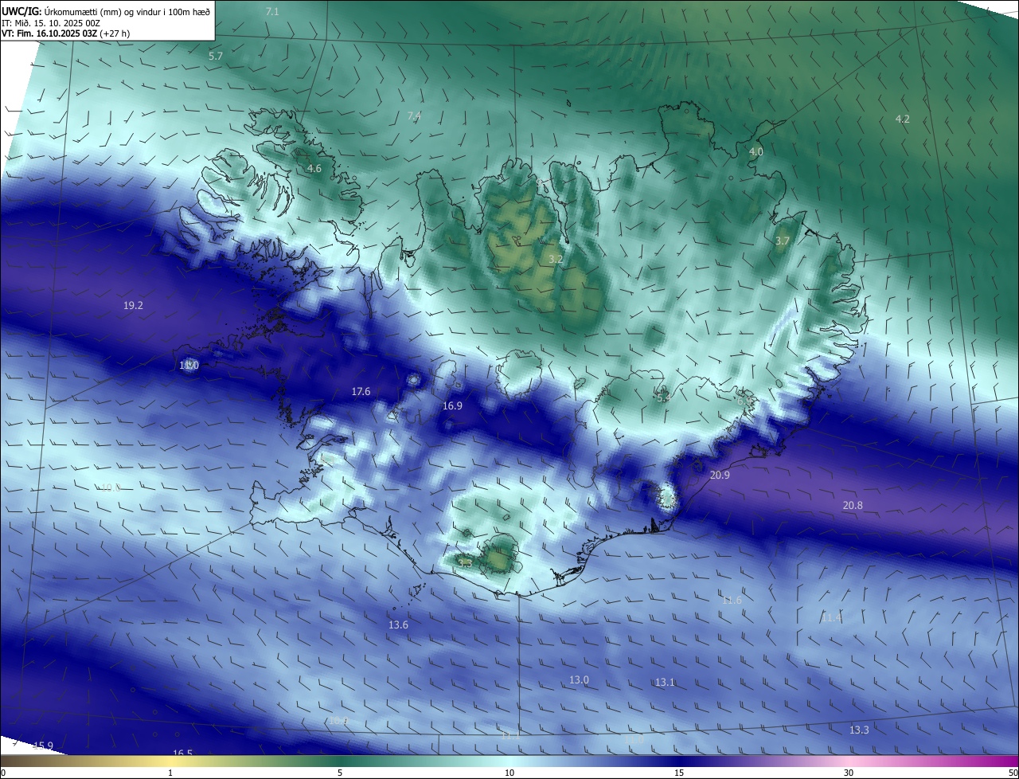This screenshot has height=779, width=1019.
Task: Click the 50 label on the color scale
Action: (x=1012, y=773)
